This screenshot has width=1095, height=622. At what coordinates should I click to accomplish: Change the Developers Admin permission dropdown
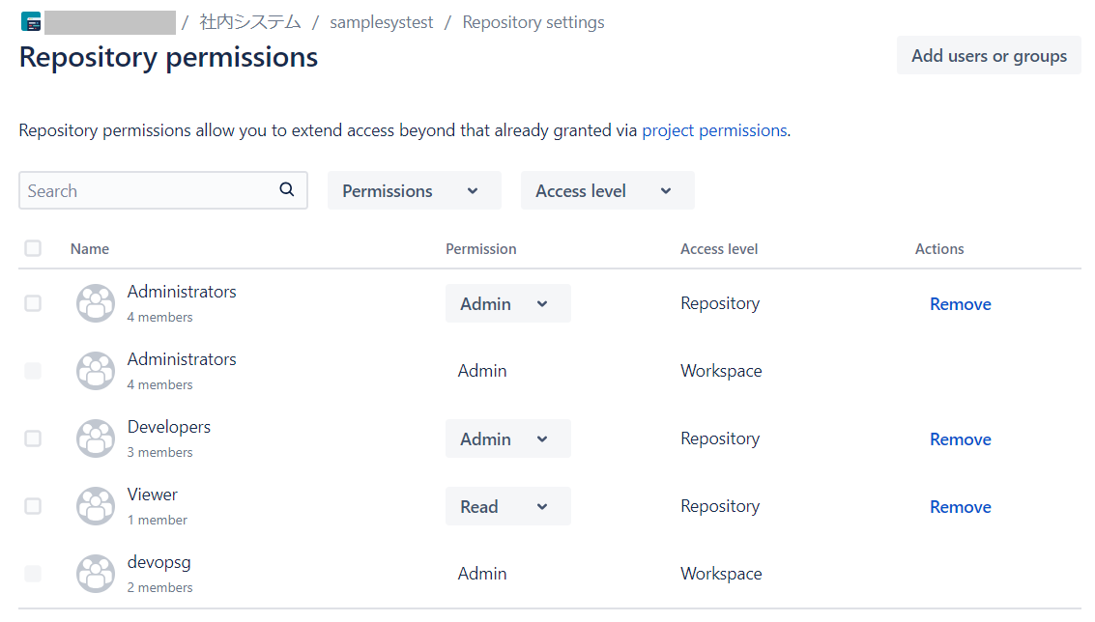coord(507,438)
